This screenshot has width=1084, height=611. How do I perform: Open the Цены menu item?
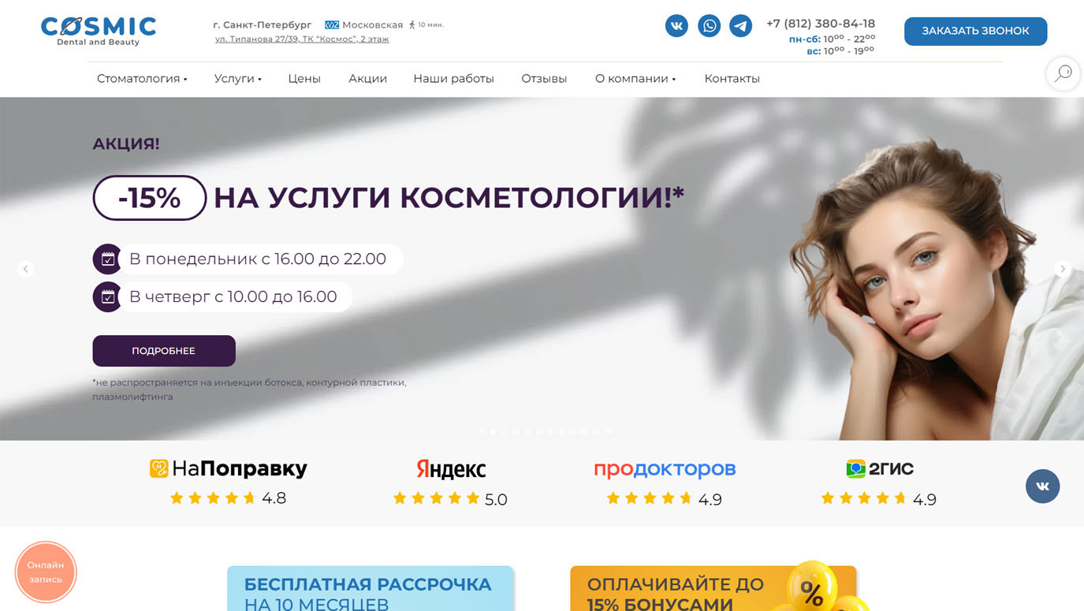[x=304, y=79]
